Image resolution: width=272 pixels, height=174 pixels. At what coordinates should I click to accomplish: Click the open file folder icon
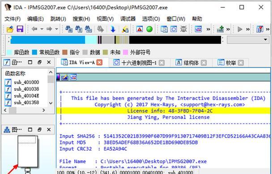[10, 29]
